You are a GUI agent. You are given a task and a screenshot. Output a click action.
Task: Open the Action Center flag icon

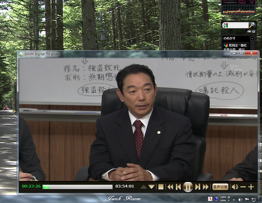pos(247,199)
